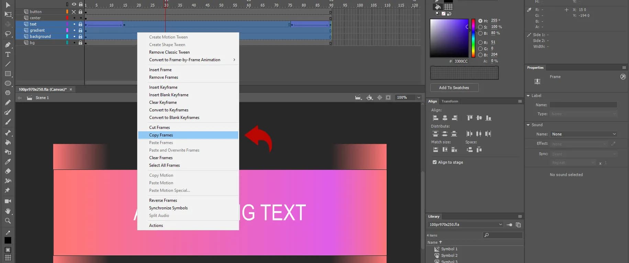Open Properties panel options menu

click(x=624, y=68)
